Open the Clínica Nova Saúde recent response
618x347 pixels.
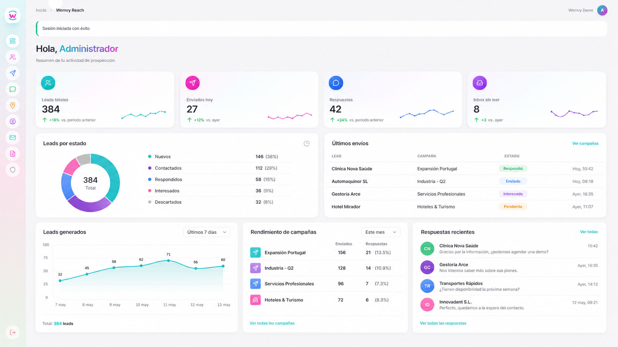point(509,249)
